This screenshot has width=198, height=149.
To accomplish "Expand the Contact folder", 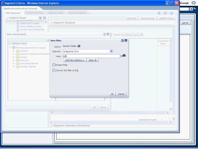I will click(14, 57).
